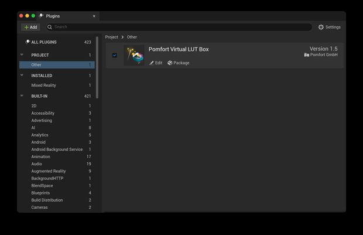Screen dimensions: 363x235
Task: Click Project in the breadcrumb
Action: 112,37
